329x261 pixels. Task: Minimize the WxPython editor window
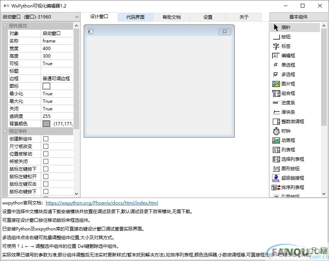coord(286,6)
